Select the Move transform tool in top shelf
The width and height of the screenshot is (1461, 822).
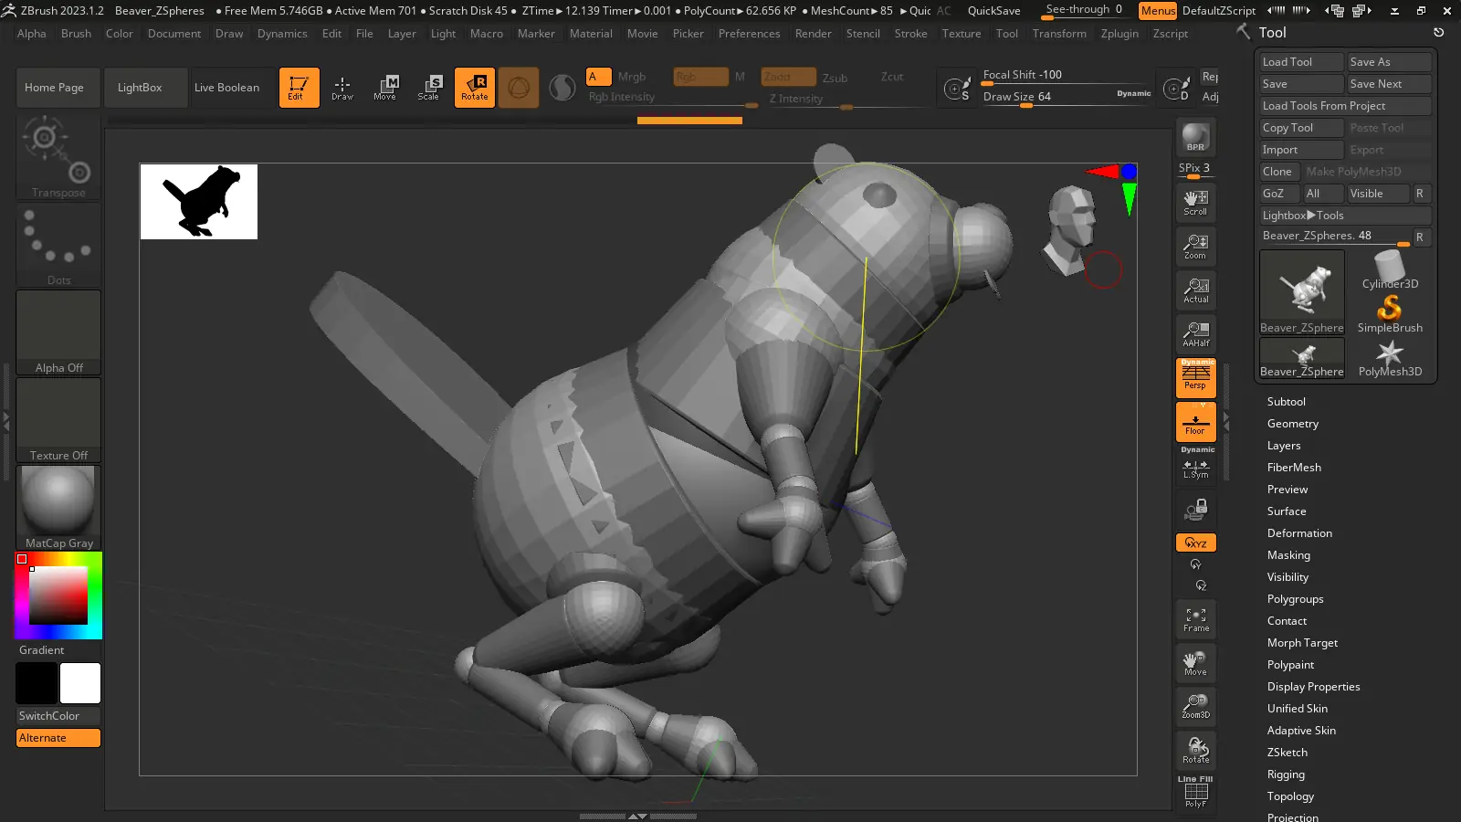pos(384,88)
